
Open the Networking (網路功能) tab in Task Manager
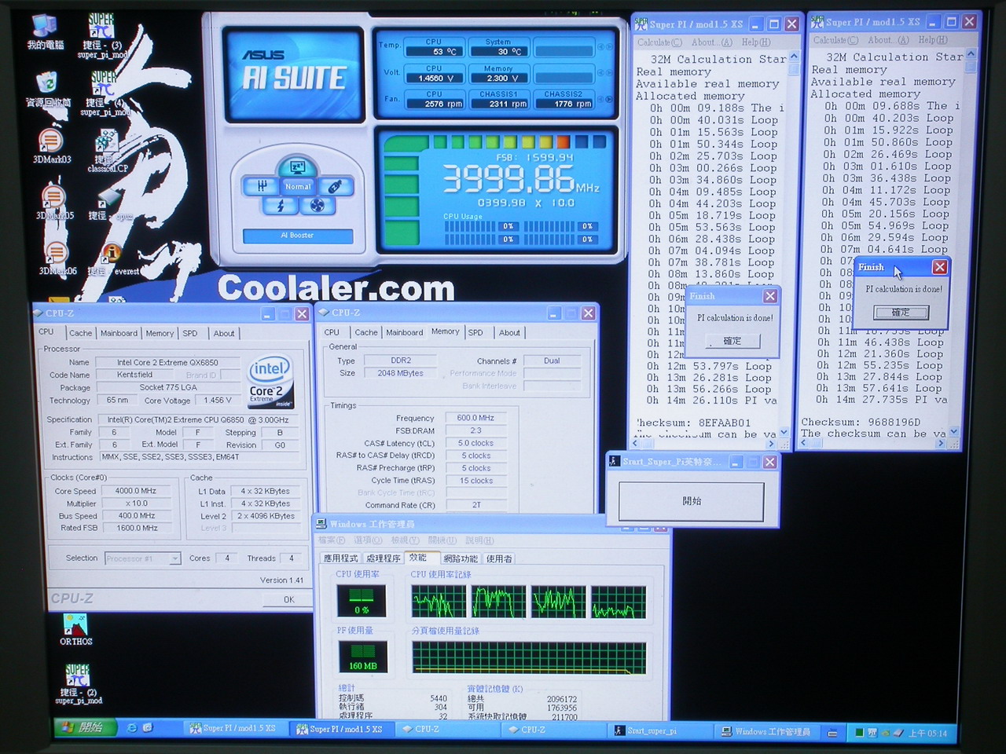click(x=460, y=558)
